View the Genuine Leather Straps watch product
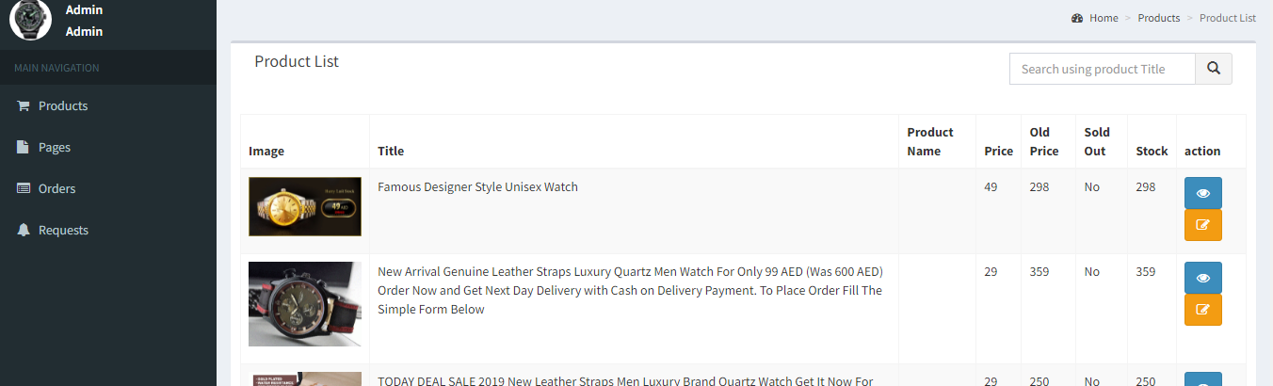Viewport: 1273px width, 386px height. [x=1202, y=278]
